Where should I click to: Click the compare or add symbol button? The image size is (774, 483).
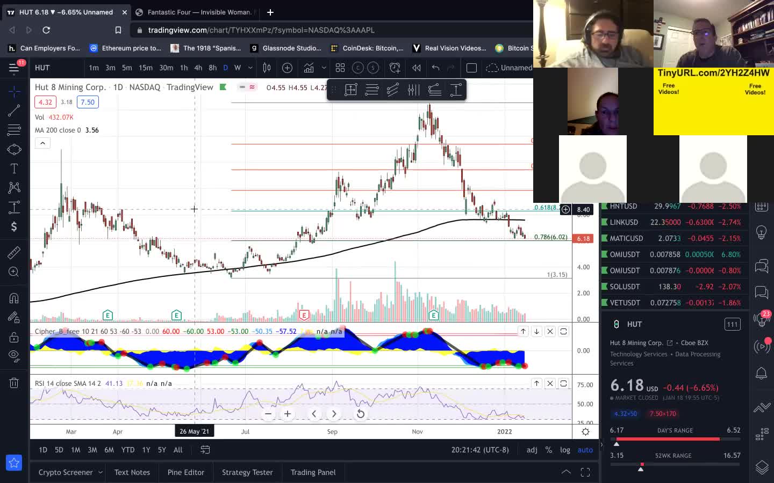pyautogui.click(x=287, y=68)
